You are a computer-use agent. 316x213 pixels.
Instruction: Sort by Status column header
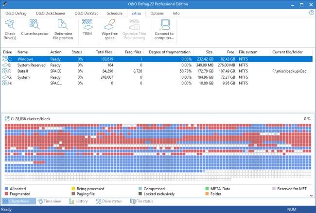click(x=75, y=52)
